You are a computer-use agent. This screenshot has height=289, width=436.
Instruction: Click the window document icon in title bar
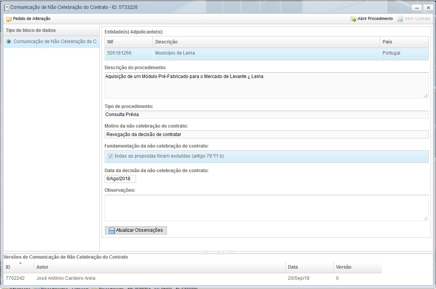click(6, 7)
